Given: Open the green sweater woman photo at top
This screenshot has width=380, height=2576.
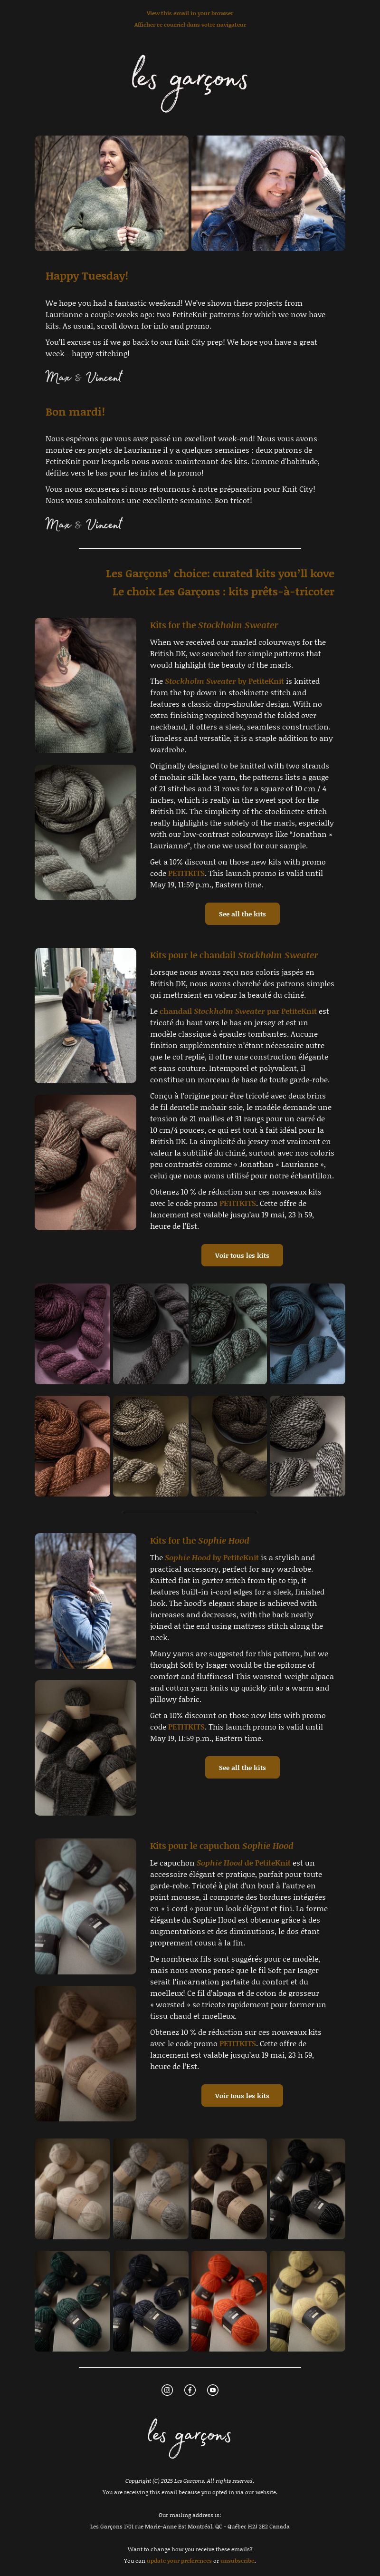Looking at the screenshot, I should click(x=111, y=193).
